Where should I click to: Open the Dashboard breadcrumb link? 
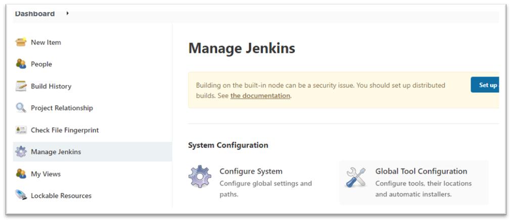point(35,14)
